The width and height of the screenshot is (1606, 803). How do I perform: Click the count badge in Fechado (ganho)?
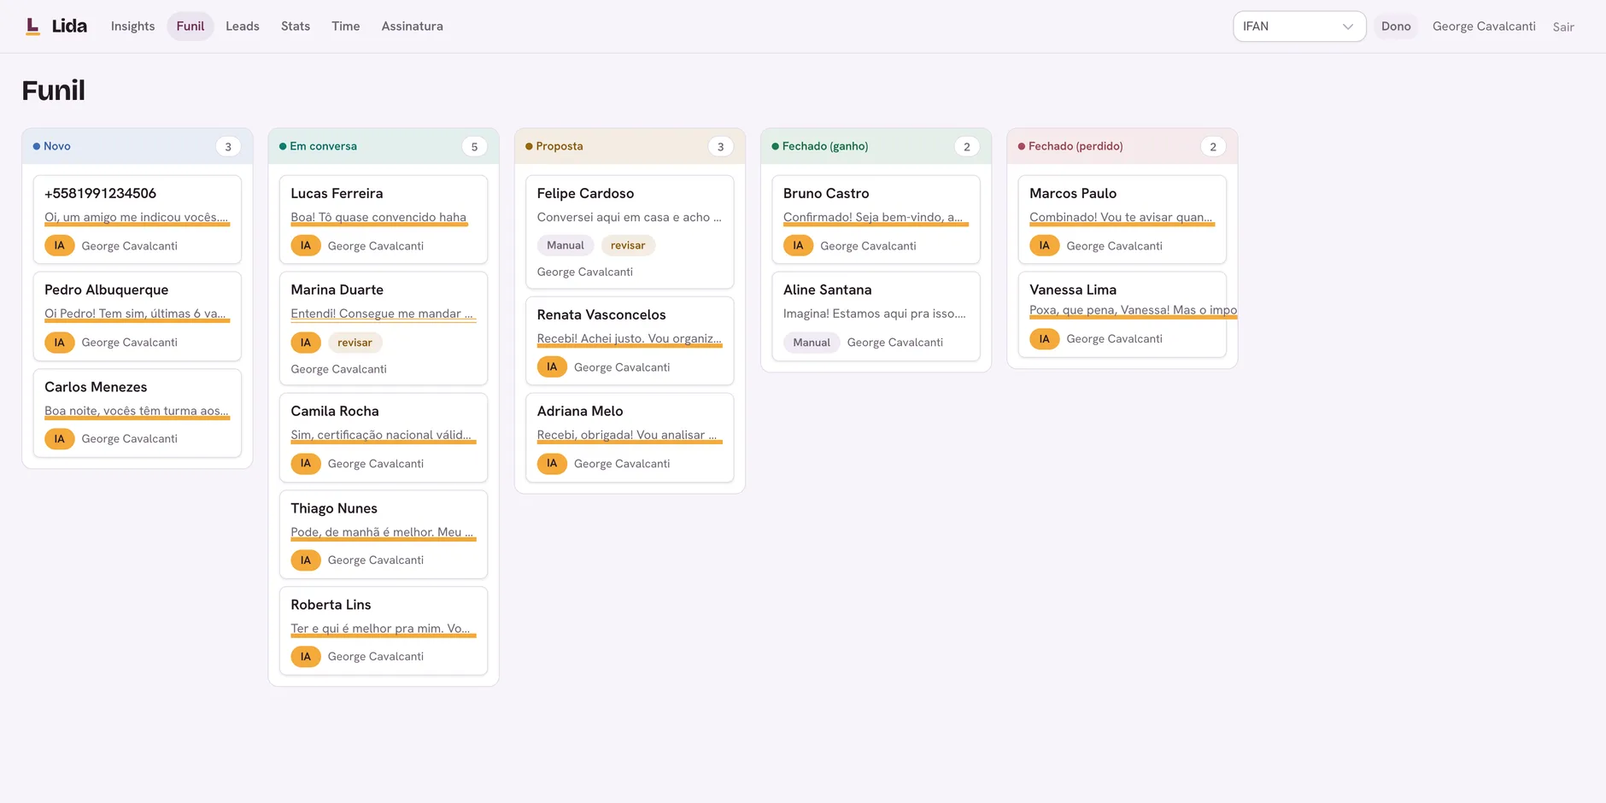tap(967, 147)
